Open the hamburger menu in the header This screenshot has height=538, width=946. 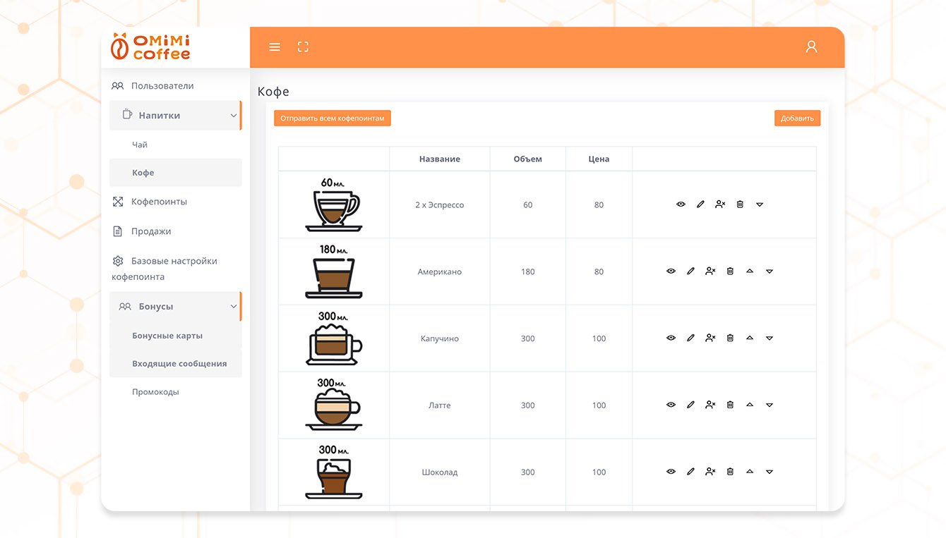tap(275, 47)
